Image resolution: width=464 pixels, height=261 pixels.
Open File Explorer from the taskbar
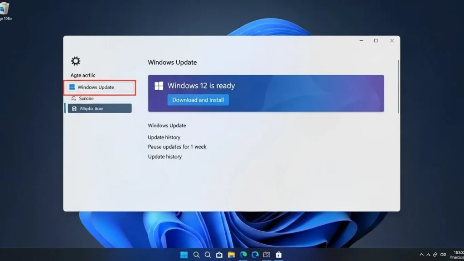click(231, 254)
